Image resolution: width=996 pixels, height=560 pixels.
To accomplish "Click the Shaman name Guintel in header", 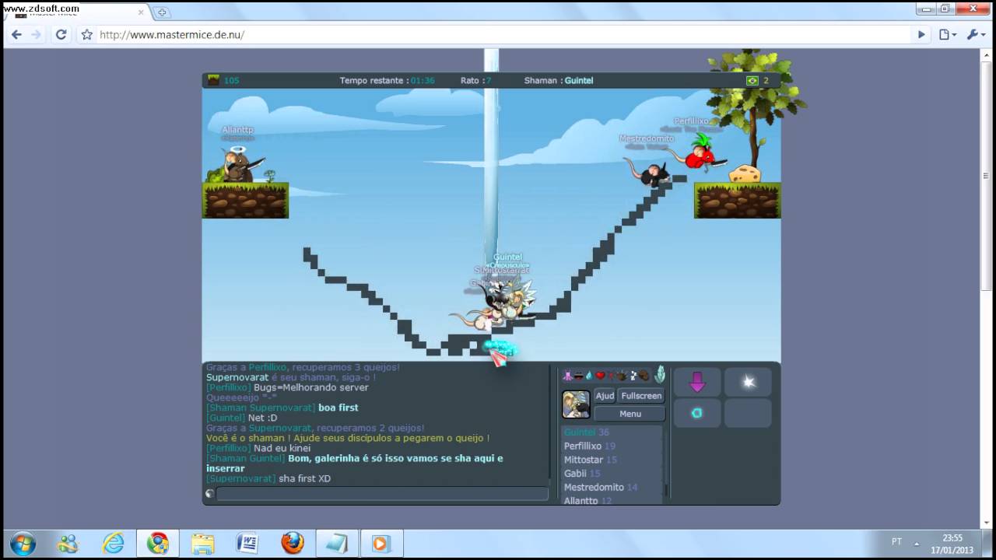I will [578, 80].
